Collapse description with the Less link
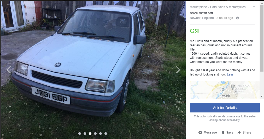The width and height of the screenshot is (264, 139). (230, 74)
